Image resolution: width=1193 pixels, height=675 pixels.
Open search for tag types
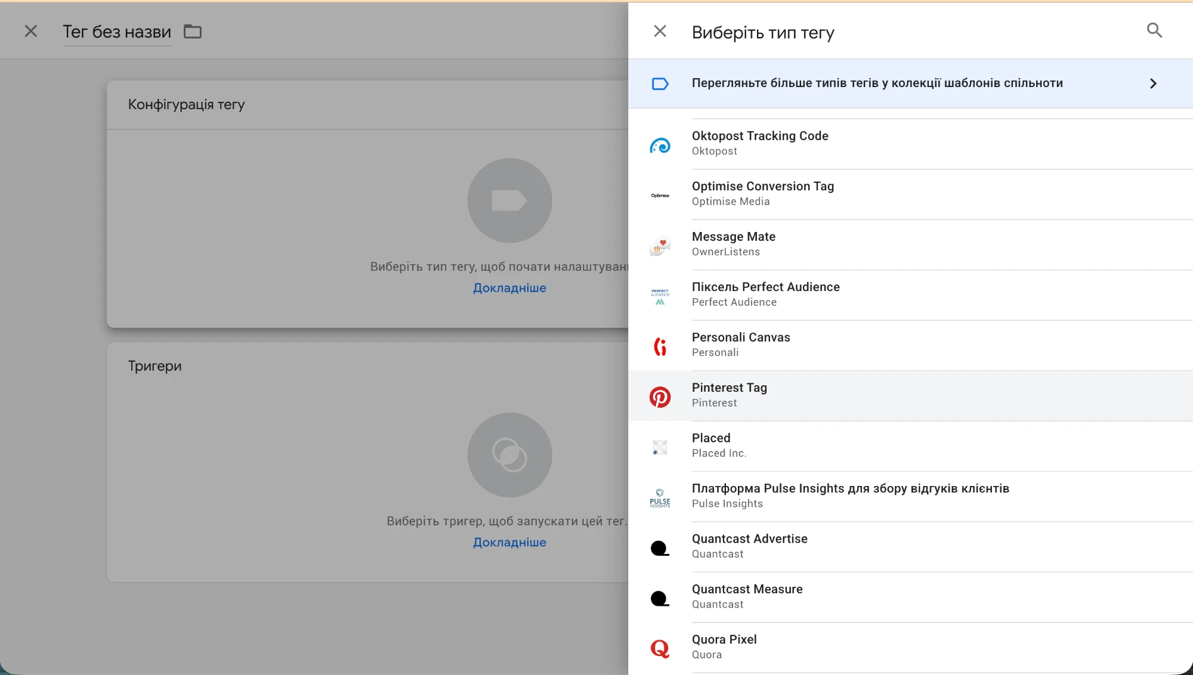1154,30
